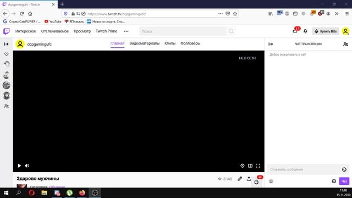Image resolution: width=352 pixels, height=198 pixels.
Task: Click the browser home icon
Action: click(30, 14)
